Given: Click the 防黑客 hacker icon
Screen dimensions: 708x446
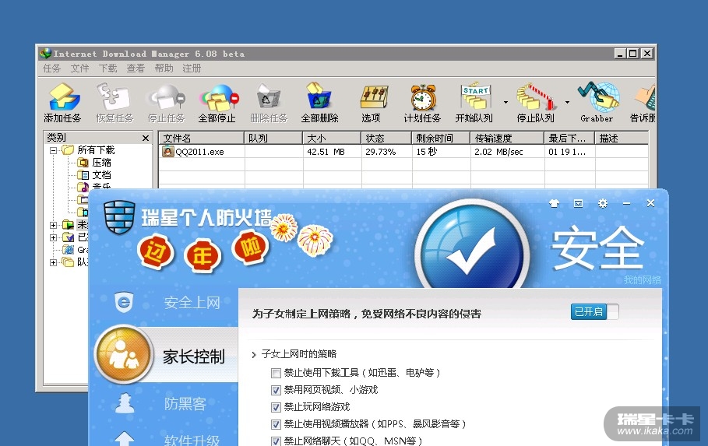Looking at the screenshot, I should click(125, 403).
